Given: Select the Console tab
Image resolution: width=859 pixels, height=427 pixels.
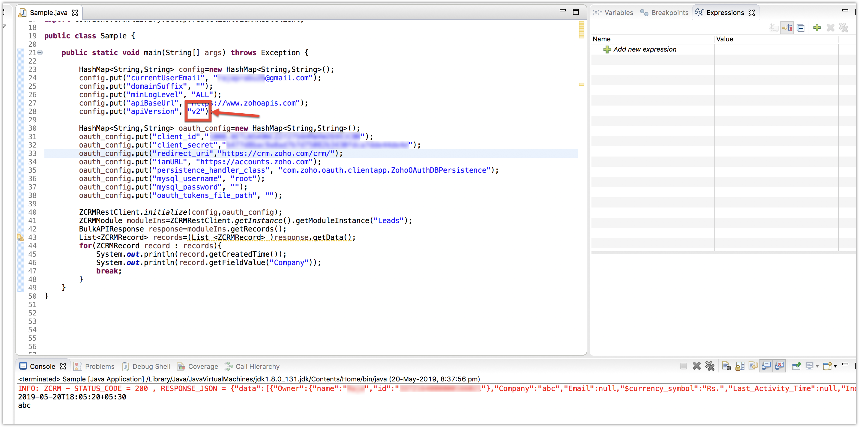Looking at the screenshot, I should 37,366.
